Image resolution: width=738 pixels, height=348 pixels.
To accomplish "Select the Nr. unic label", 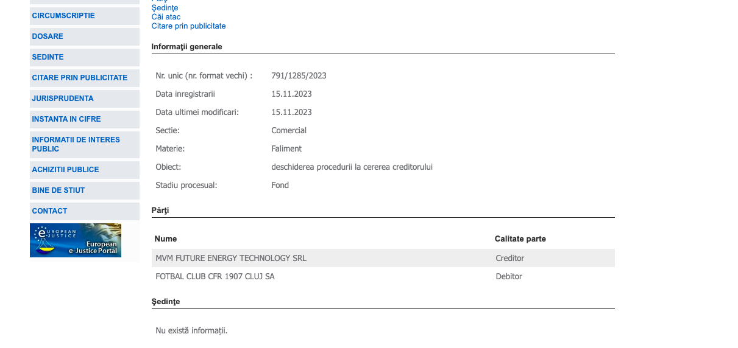I will 204,76.
